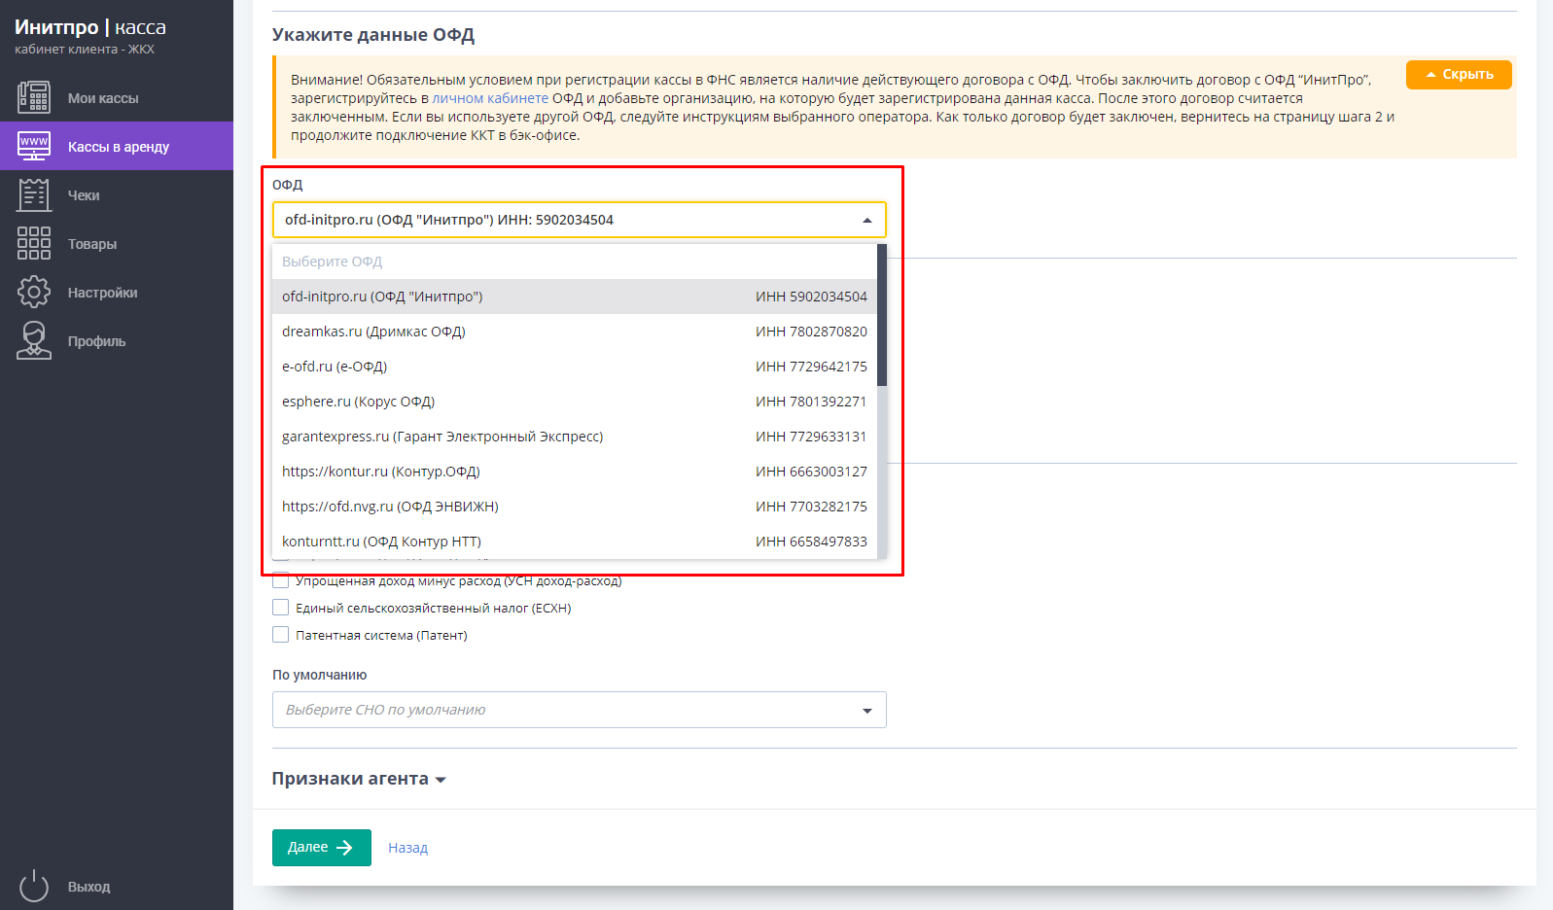Click the gear icon next to Настройки
The image size is (1553, 910).
coord(34,292)
